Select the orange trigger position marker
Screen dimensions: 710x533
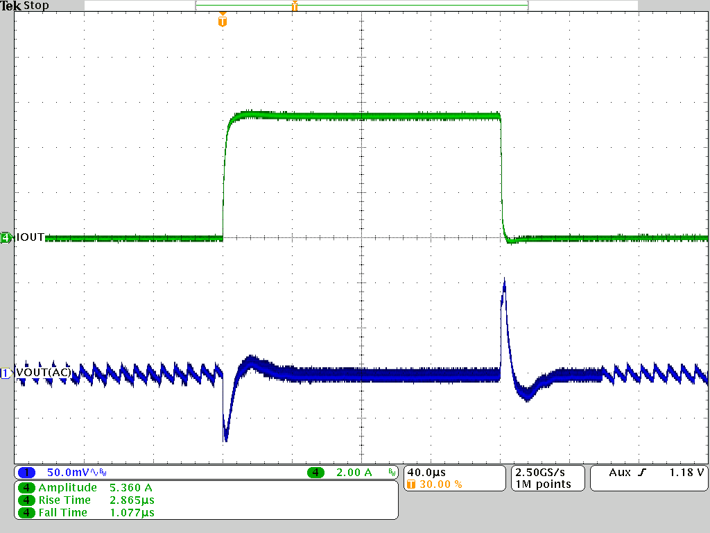coord(222,21)
